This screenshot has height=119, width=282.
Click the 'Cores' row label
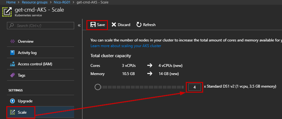pos(95,66)
